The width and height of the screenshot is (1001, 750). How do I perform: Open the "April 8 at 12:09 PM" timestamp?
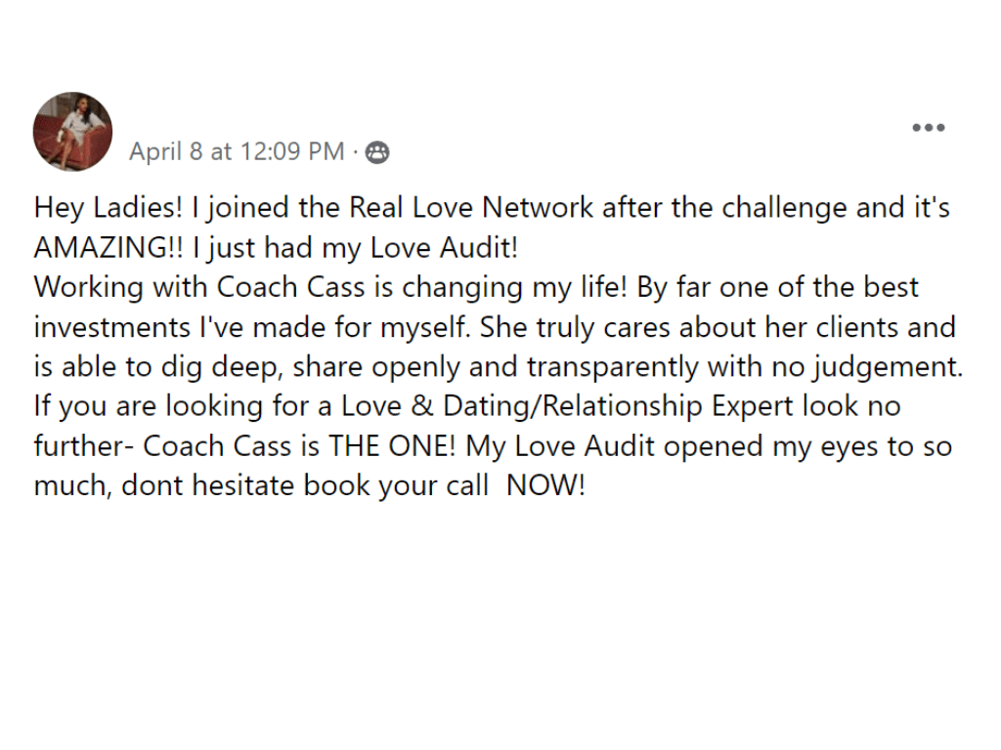tap(237, 151)
